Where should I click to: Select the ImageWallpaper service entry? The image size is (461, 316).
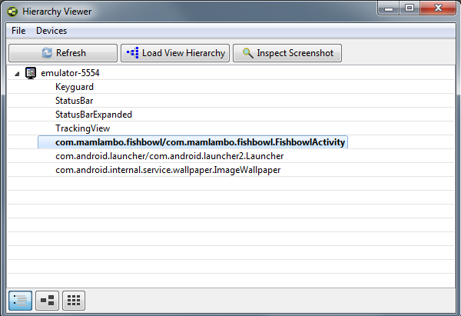coord(167,170)
